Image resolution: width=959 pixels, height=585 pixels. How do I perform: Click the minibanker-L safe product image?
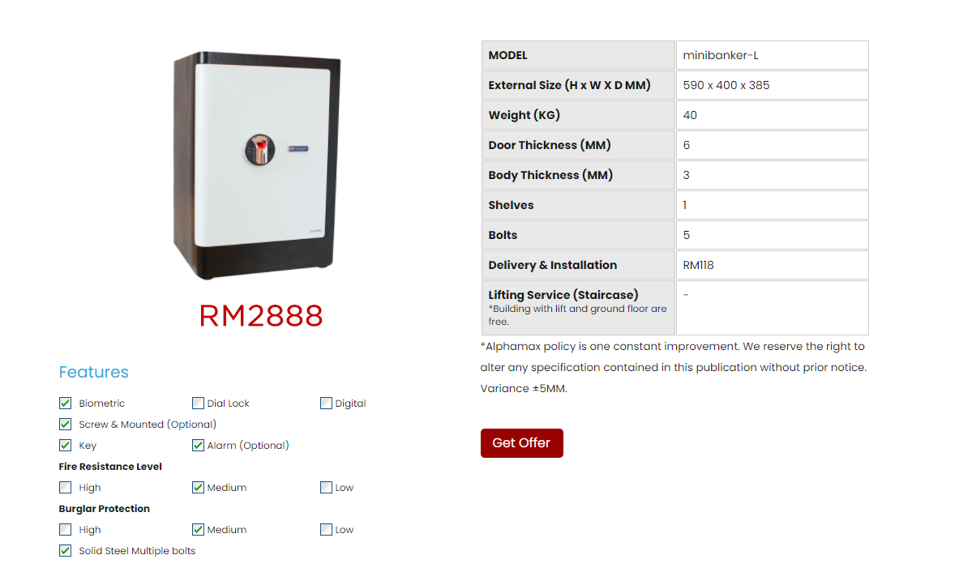(x=257, y=165)
